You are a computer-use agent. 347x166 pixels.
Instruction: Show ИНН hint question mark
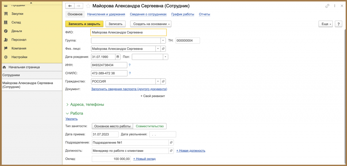tap(130, 65)
